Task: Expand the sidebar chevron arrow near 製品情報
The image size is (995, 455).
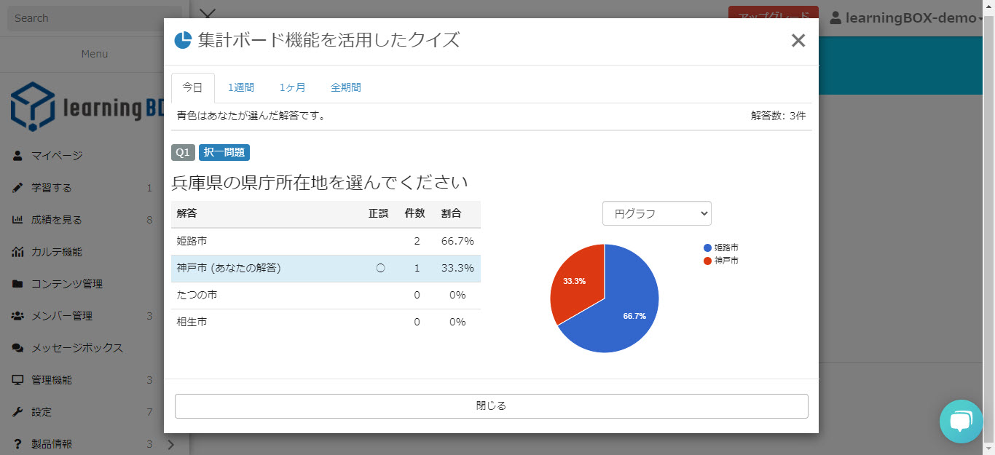Action: coord(170,444)
